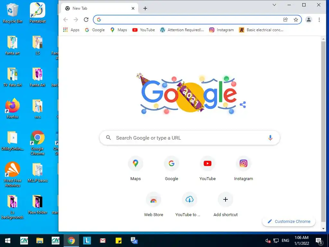Select the fanta art folder on desktop

pos(13,45)
